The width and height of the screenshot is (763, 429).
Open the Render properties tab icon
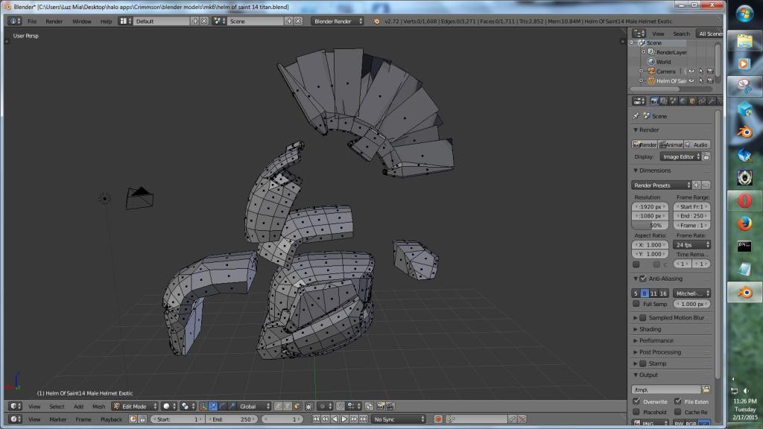point(654,101)
